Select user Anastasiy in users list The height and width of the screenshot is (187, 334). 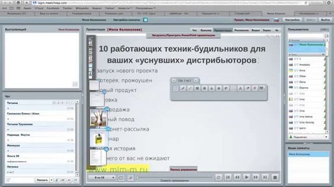pyautogui.click(x=306, y=64)
